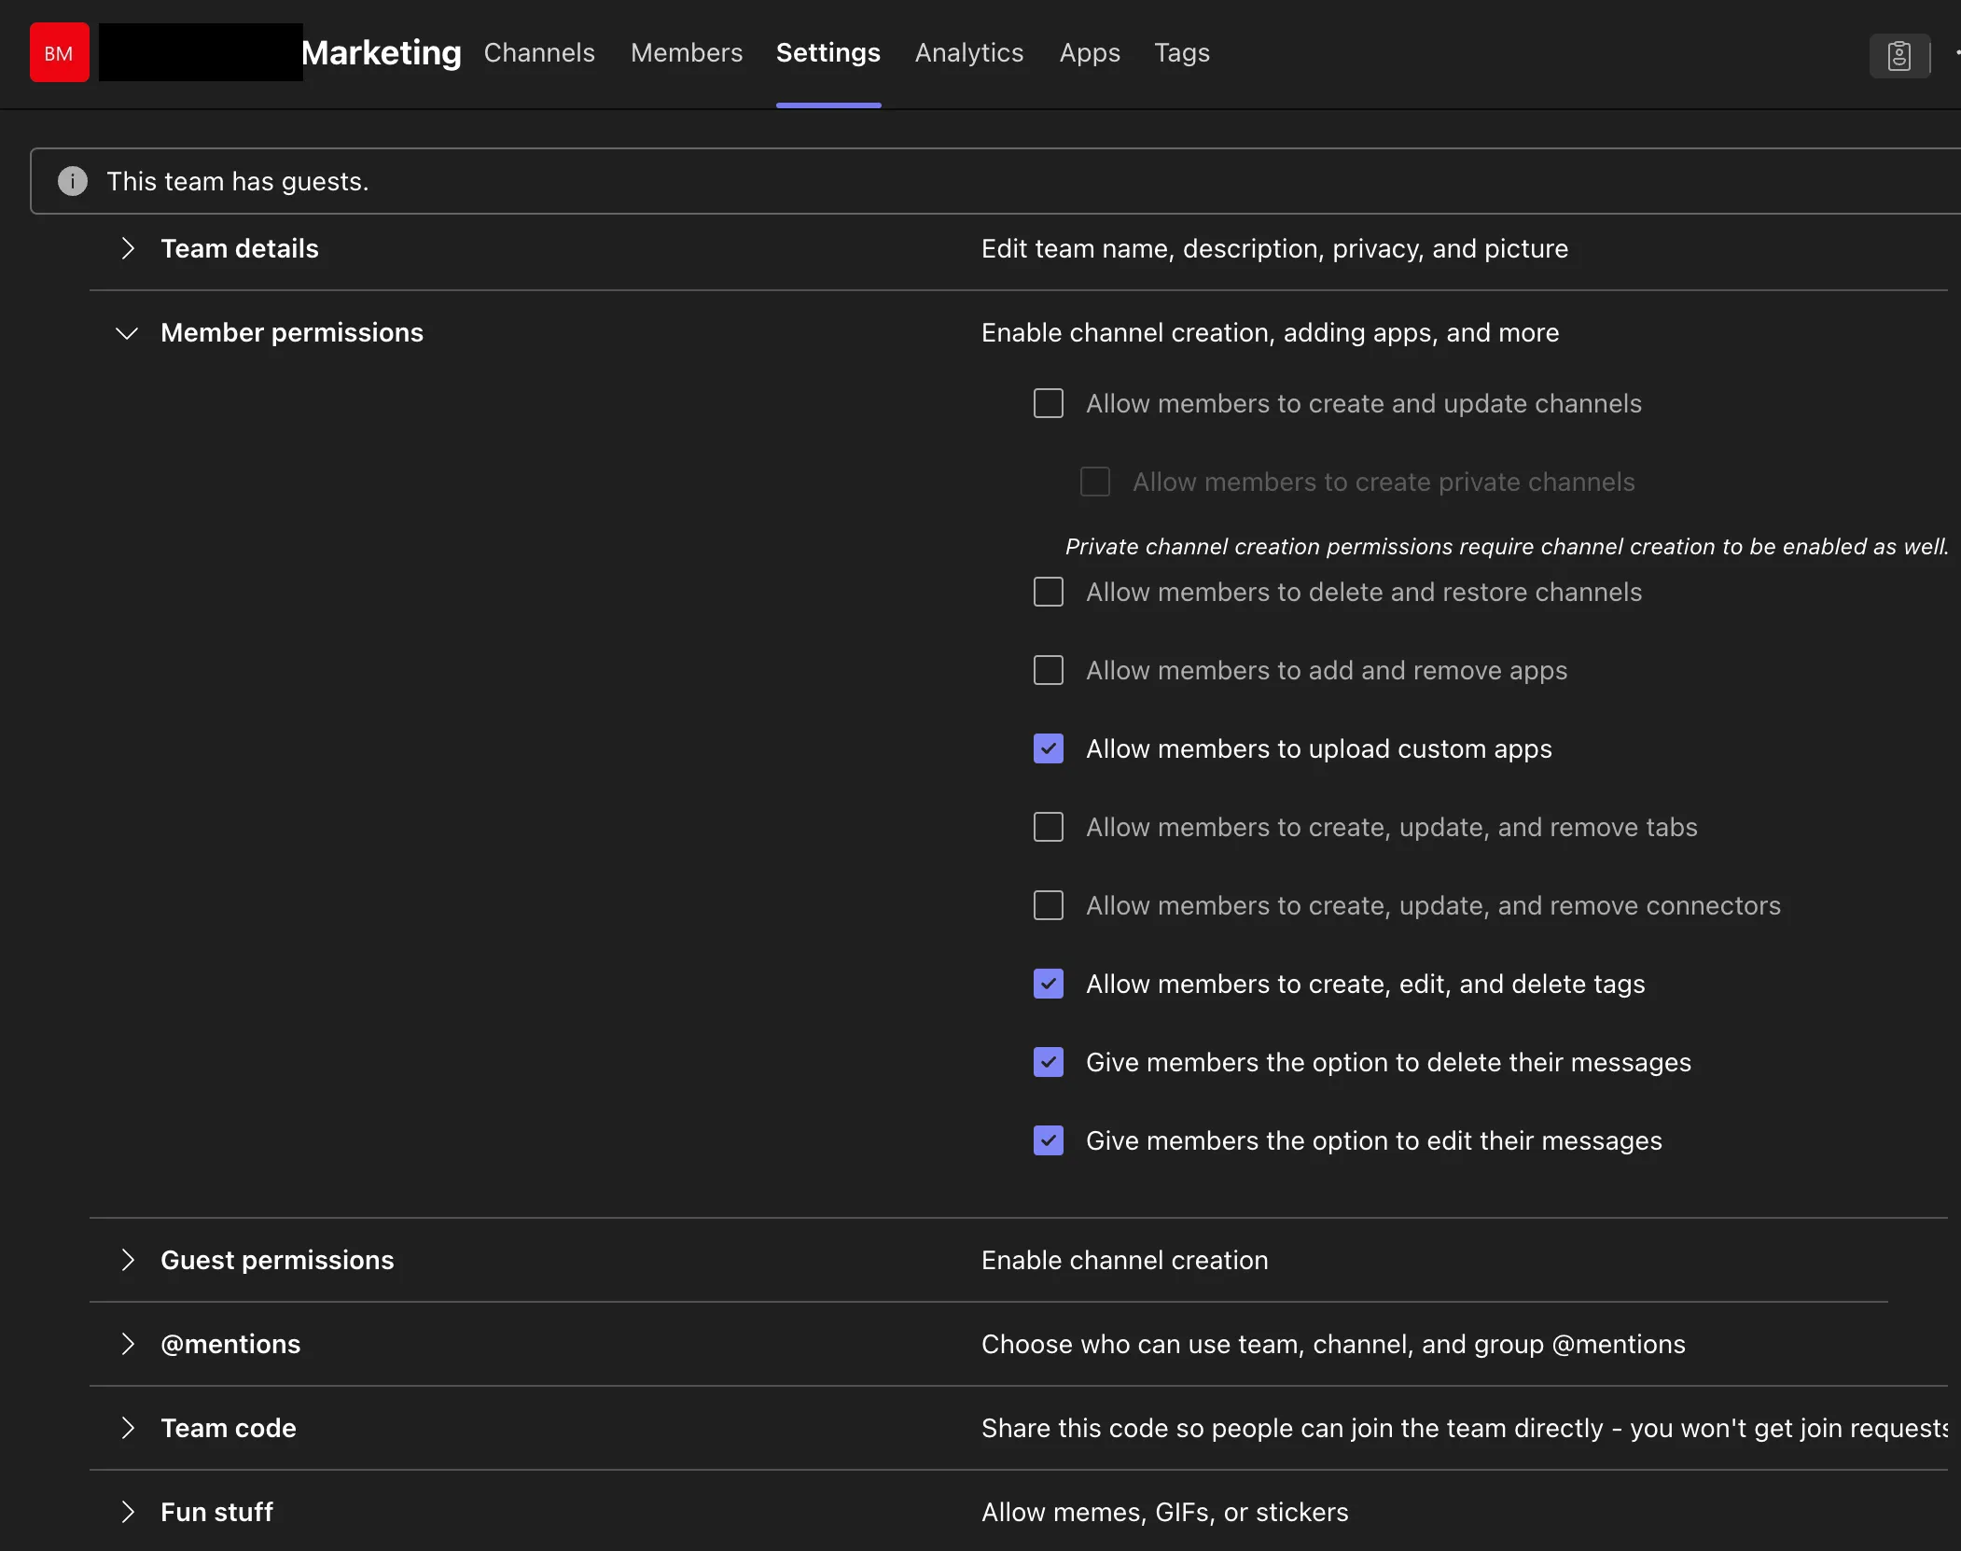The height and width of the screenshot is (1551, 1961).
Task: Click 'Allow memes, GIFs, or stickers' description
Action: click(1165, 1512)
